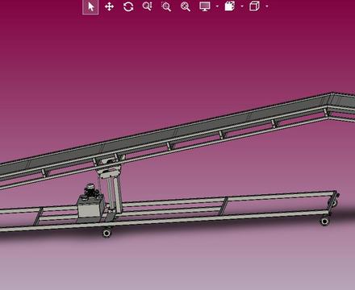355x290 pixels.
Task: Activate the Select arrow tool
Action: click(x=90, y=6)
